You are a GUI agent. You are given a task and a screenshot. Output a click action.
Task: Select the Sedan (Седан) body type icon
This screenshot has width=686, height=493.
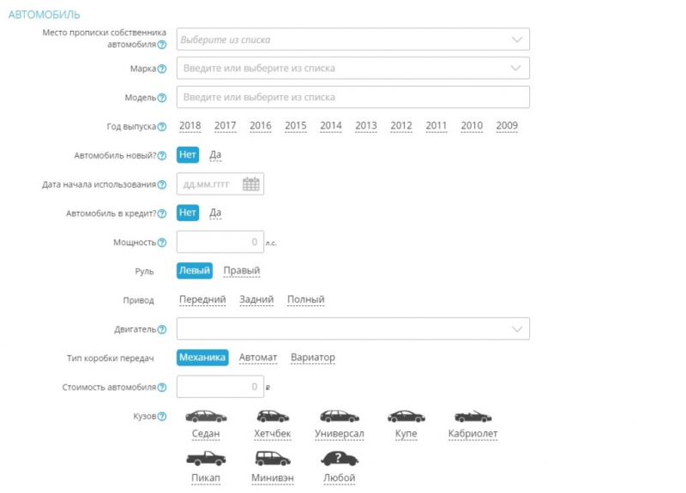coord(206,417)
